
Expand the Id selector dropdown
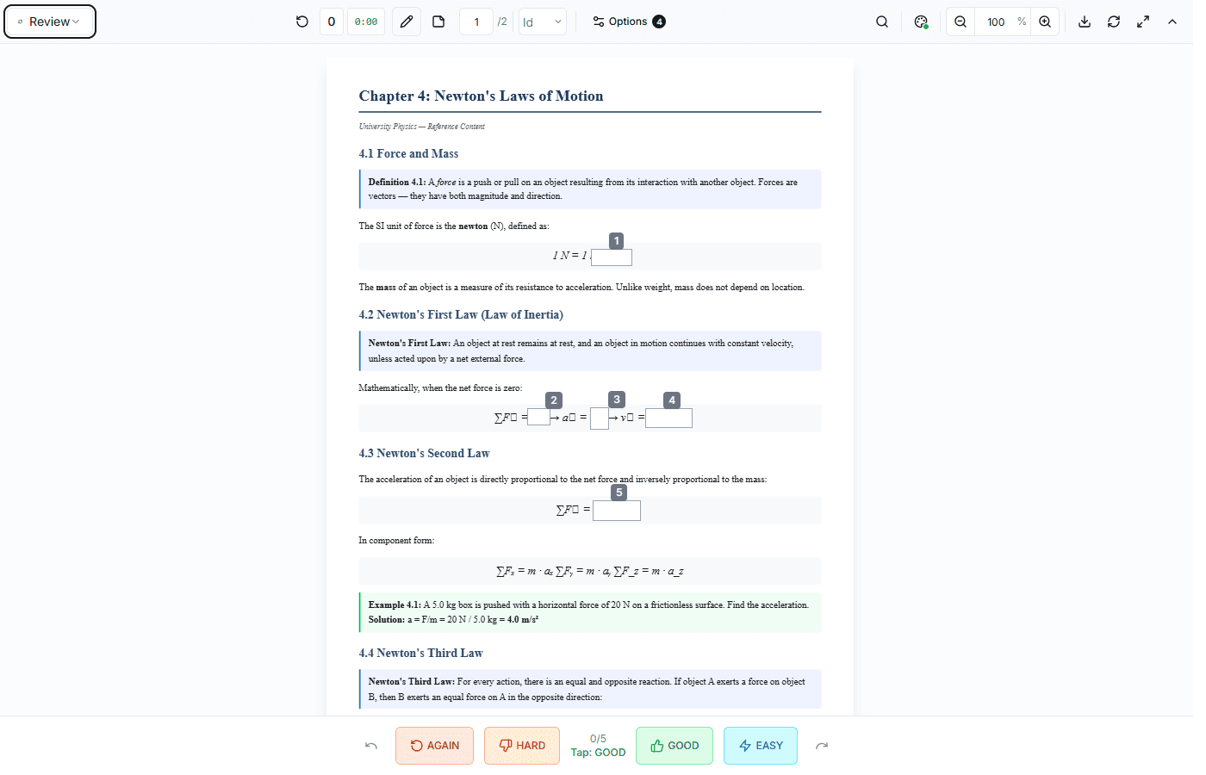click(542, 22)
